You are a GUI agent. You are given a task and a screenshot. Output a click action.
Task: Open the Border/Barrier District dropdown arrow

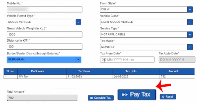click(78, 60)
